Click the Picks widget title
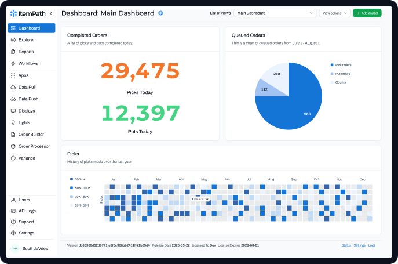 [73, 154]
